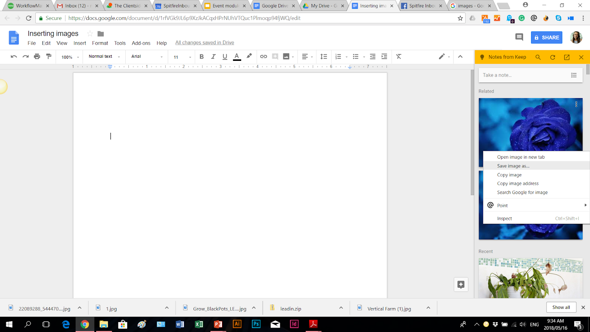
Task: Open the Windows Start menu
Action: pos(9,324)
